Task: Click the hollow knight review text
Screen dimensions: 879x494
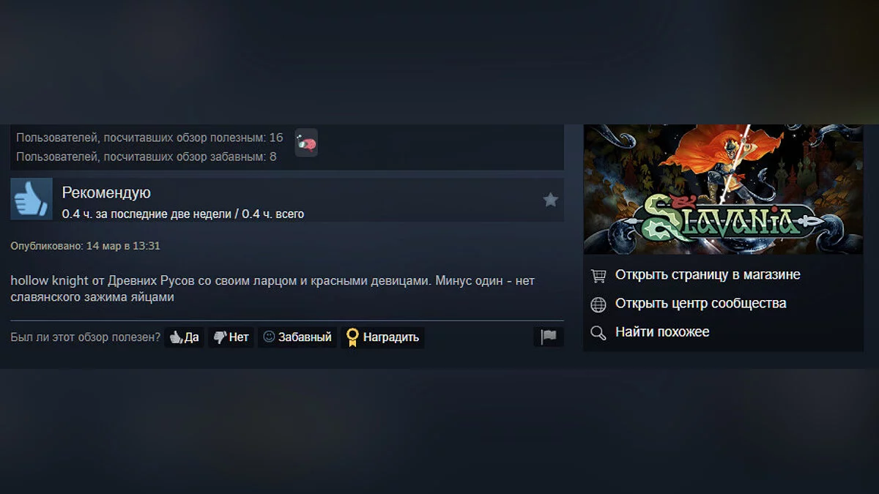Action: tap(272, 289)
